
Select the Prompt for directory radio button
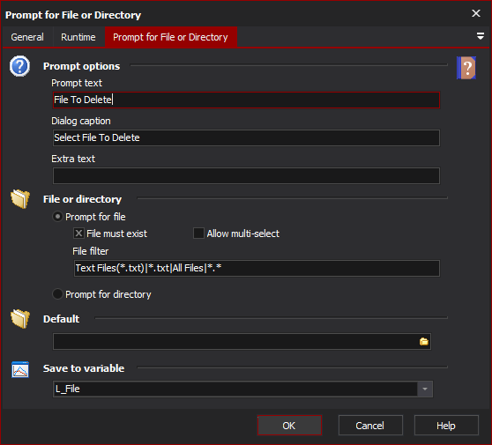click(x=57, y=294)
